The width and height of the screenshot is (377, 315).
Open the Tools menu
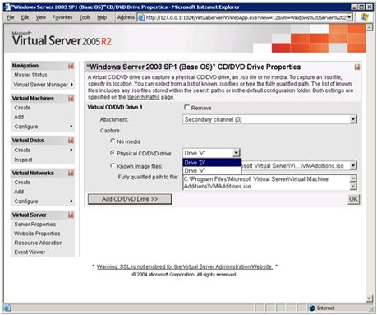tap(85, 17)
